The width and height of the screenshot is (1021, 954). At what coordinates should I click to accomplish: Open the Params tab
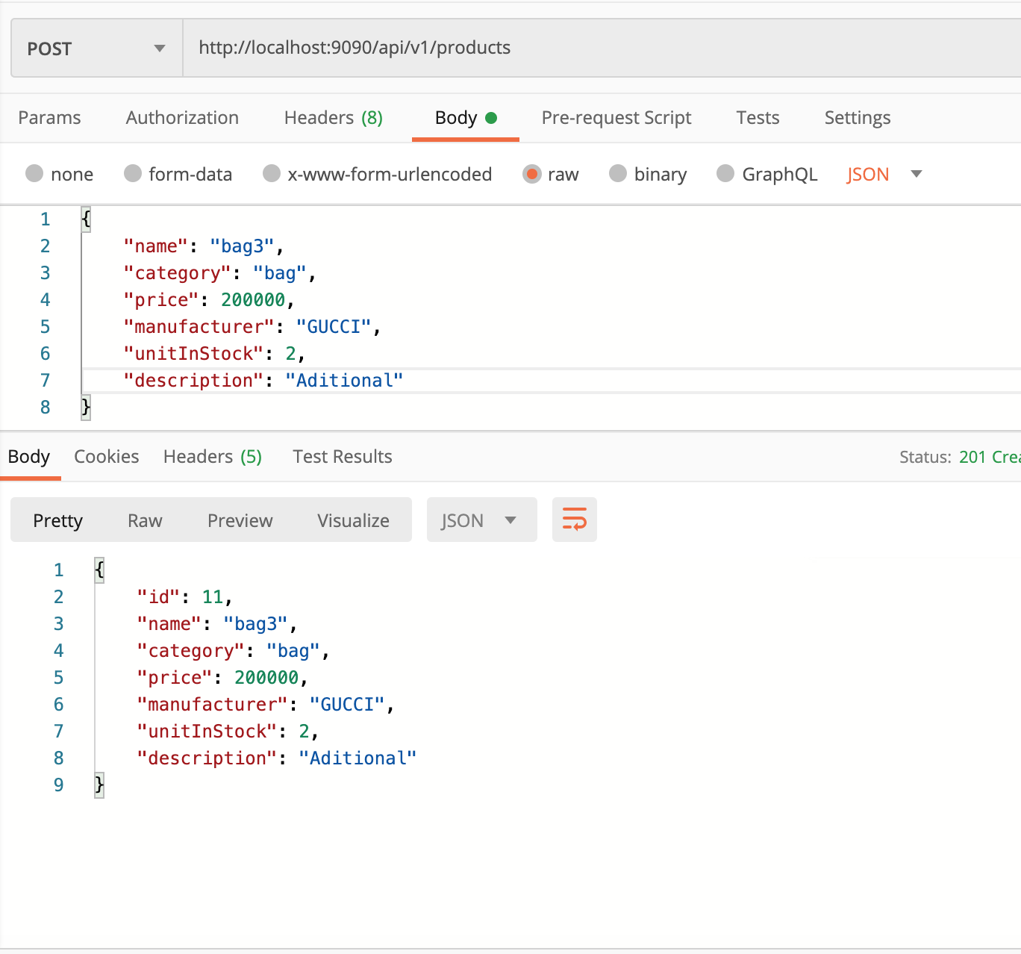point(49,118)
